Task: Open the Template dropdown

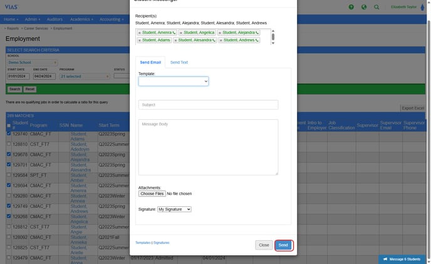Action: (x=174, y=81)
